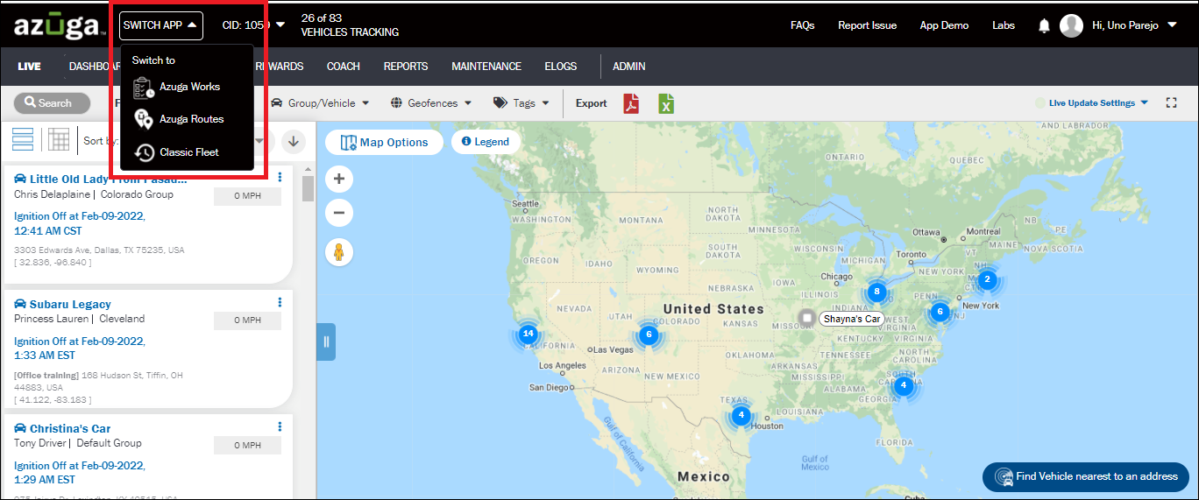Open the CID account dropdown arrow

(280, 25)
